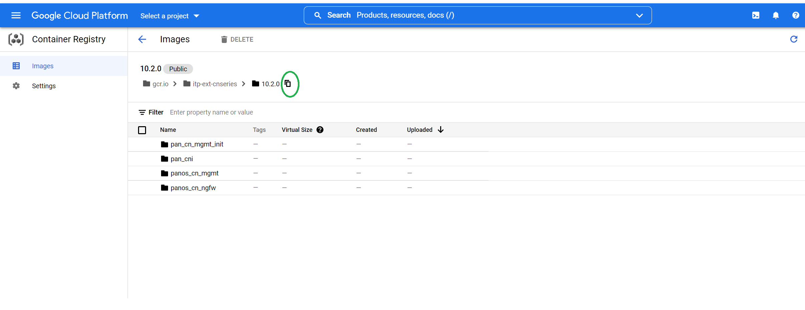The image size is (805, 310).
Task: Open the panos_cn_ngfw folder
Action: pyautogui.click(x=193, y=188)
